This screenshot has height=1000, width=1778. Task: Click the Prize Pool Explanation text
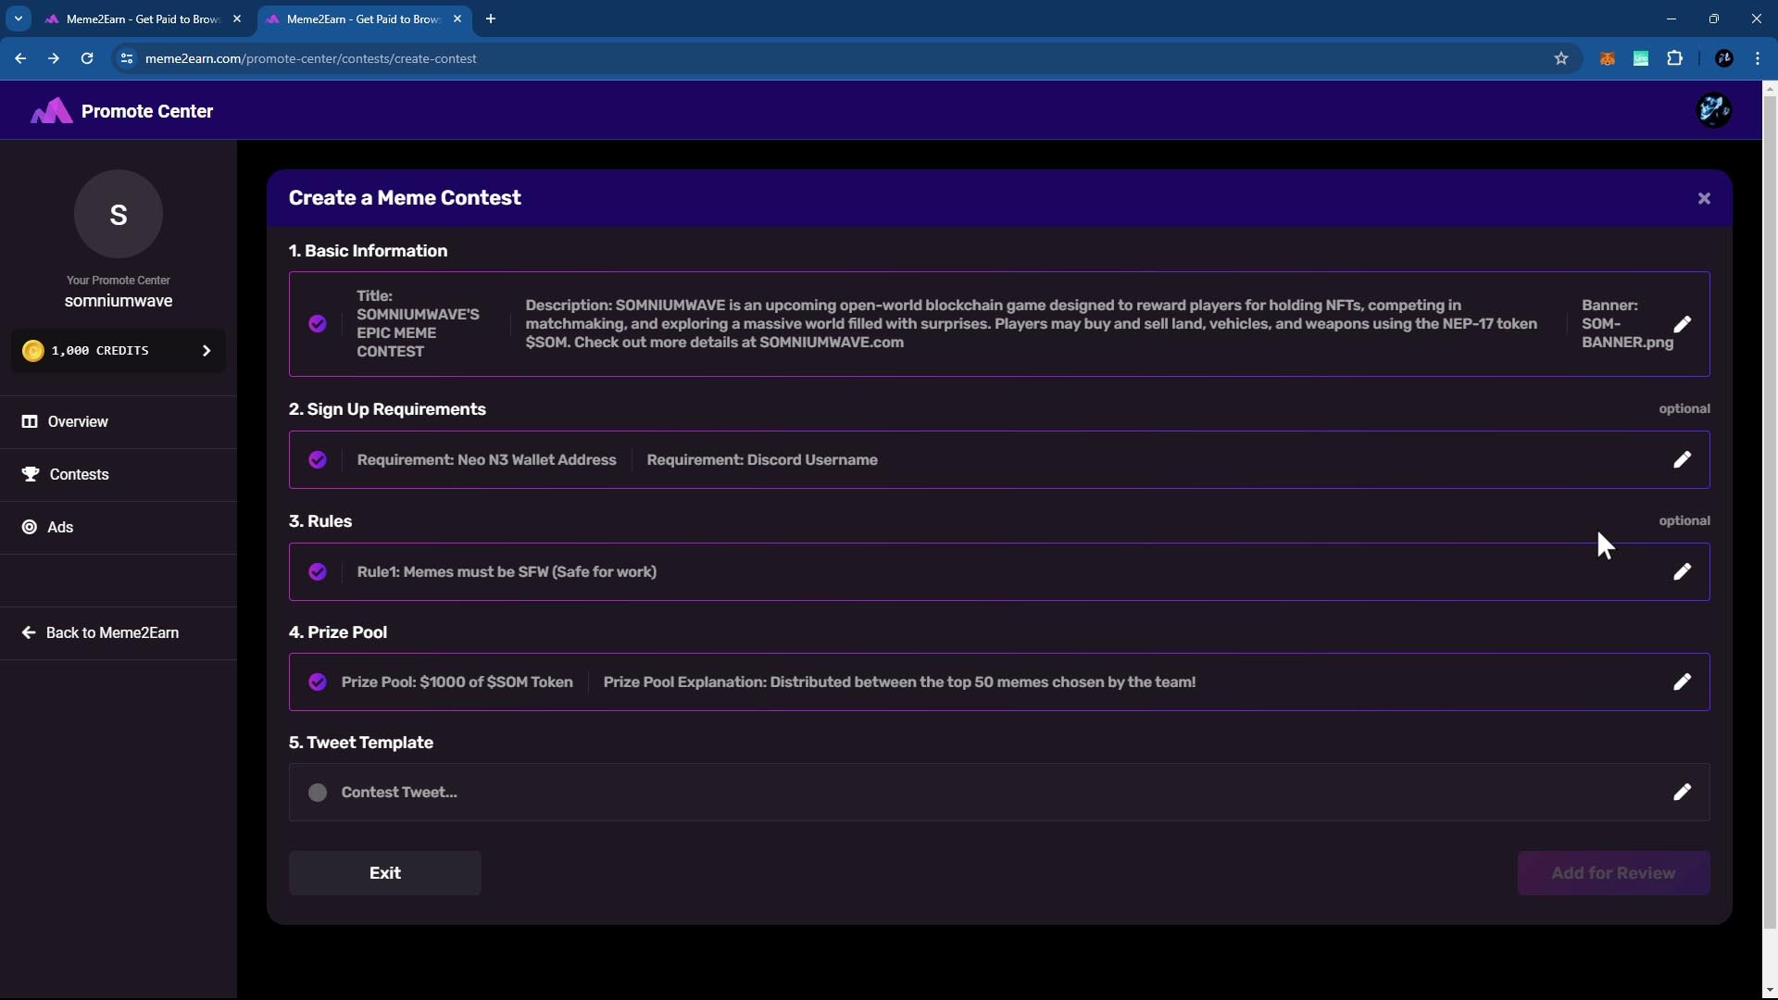pos(899,681)
